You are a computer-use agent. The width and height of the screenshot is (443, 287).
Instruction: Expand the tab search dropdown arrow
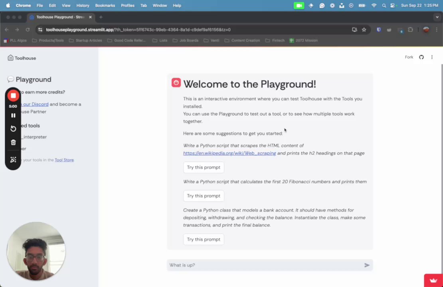coord(437,17)
